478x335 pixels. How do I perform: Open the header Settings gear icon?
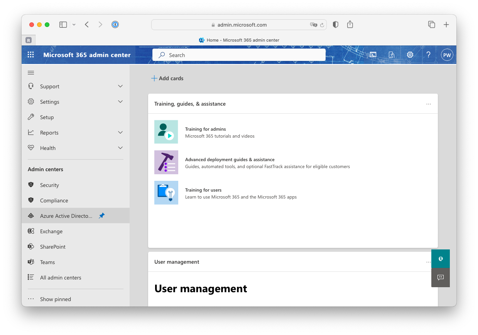(x=410, y=55)
